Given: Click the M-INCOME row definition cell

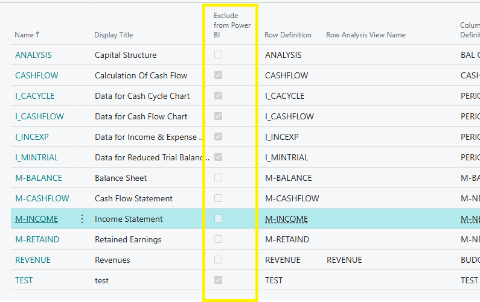Looking at the screenshot, I should pyautogui.click(x=286, y=219).
